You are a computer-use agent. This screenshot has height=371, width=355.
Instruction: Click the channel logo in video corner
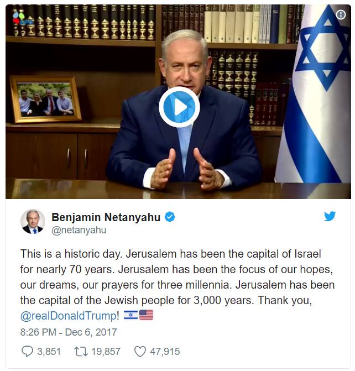[20, 18]
